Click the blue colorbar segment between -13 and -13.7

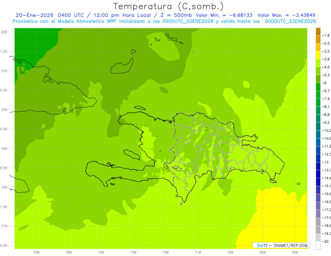click(318, 166)
